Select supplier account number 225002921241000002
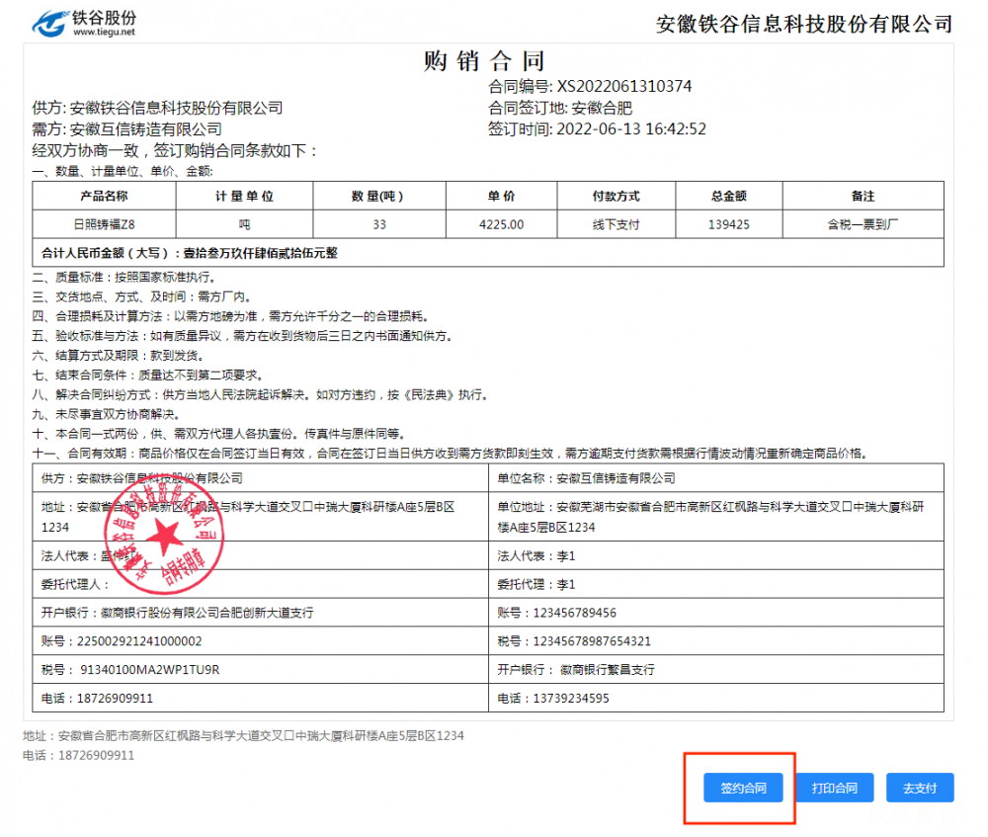This screenshot has height=837, width=988. (138, 641)
